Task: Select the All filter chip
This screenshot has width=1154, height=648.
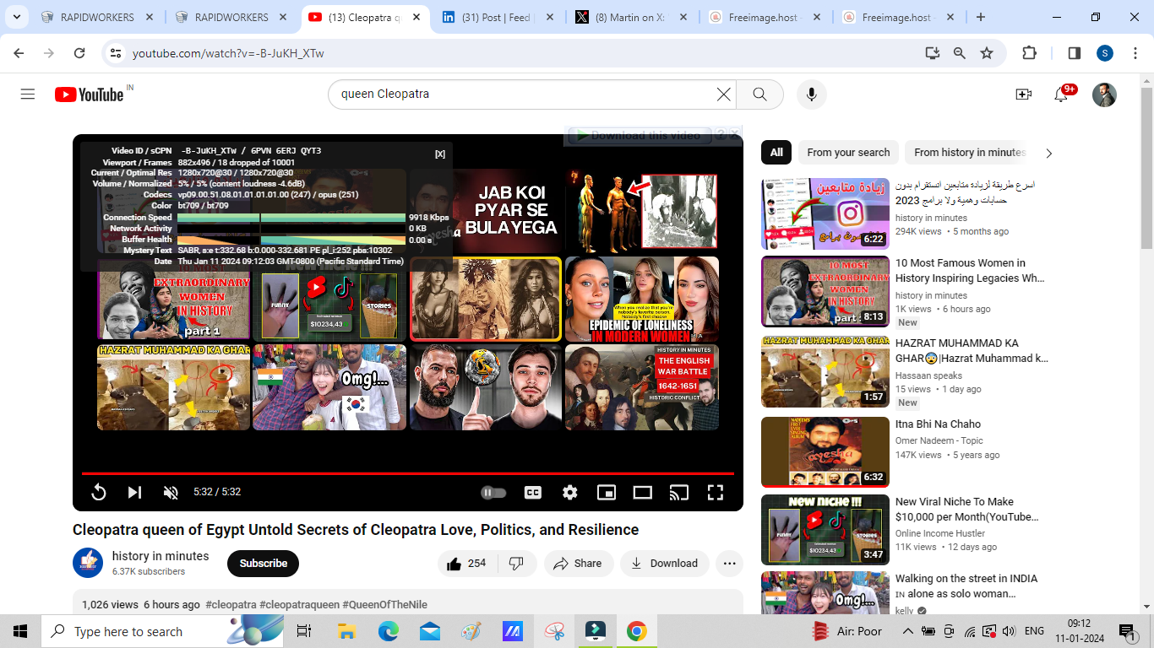Action: pyautogui.click(x=776, y=153)
